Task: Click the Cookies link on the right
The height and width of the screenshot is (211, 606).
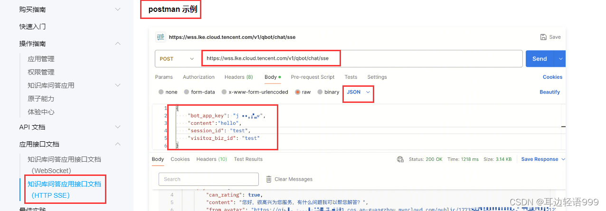Action: tap(552, 77)
